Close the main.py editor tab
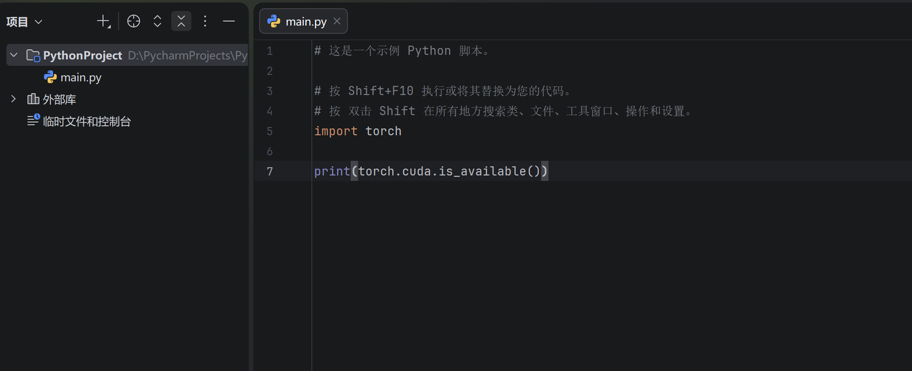Screen dimensions: 912x371 point(337,21)
